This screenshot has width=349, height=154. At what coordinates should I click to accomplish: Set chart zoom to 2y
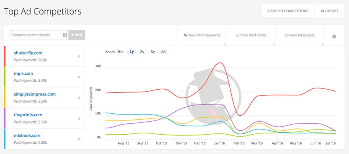coord(142,52)
